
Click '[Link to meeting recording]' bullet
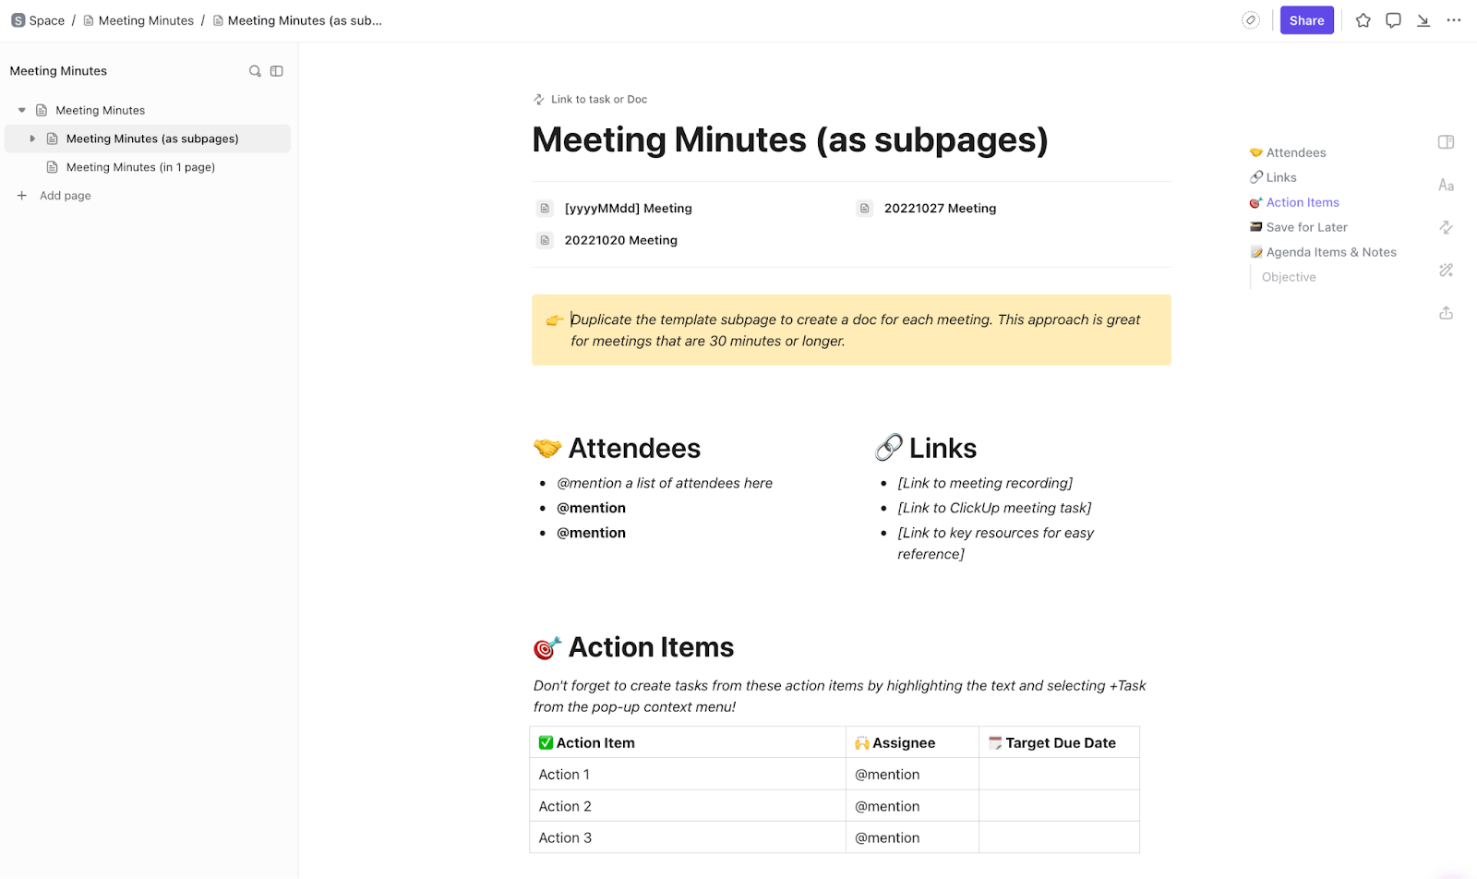point(985,483)
